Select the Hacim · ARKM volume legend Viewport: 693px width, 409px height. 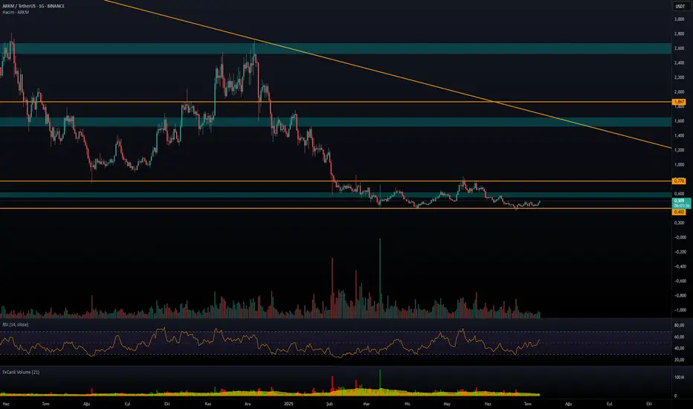pyautogui.click(x=16, y=13)
